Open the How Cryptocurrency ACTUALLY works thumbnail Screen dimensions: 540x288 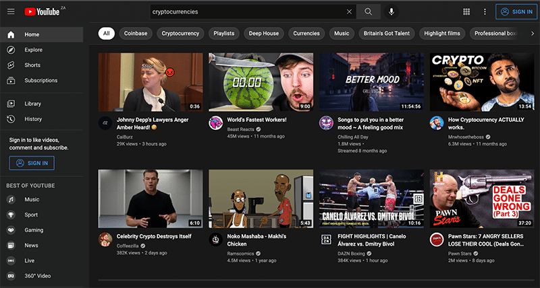(481, 81)
